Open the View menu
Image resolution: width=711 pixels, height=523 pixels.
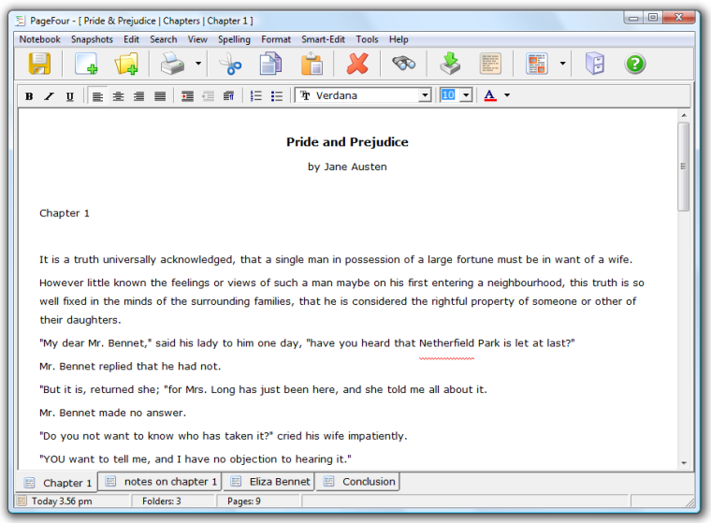197,39
